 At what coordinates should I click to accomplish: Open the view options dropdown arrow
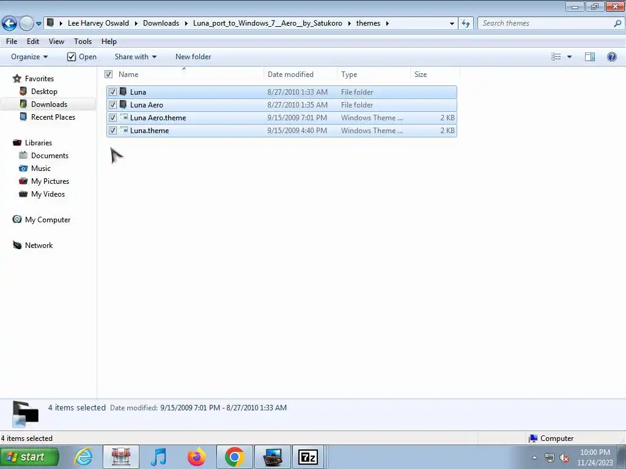coord(569,57)
